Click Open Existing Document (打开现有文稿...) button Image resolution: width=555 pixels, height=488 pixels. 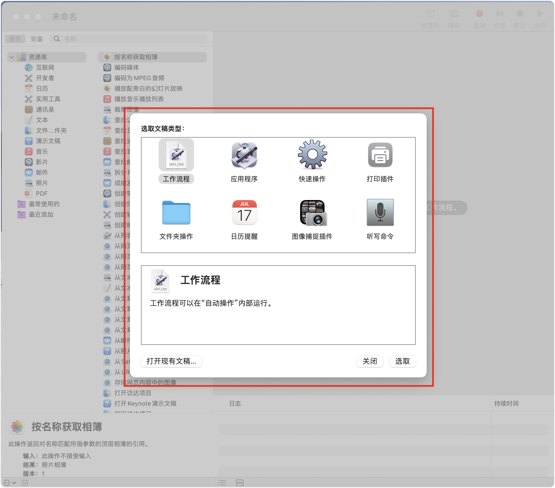171,361
